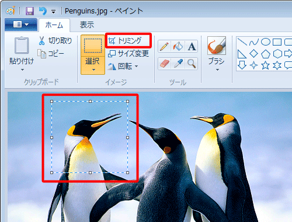Choose the ブラシ brush tool icon
This screenshot has height=222, width=292.
tap(217, 46)
